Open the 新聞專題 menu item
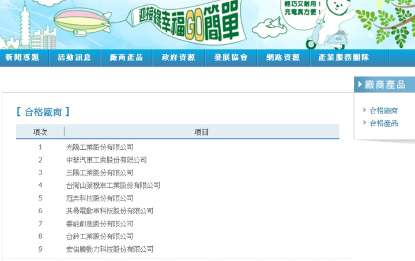The height and width of the screenshot is (261, 415). [22, 58]
